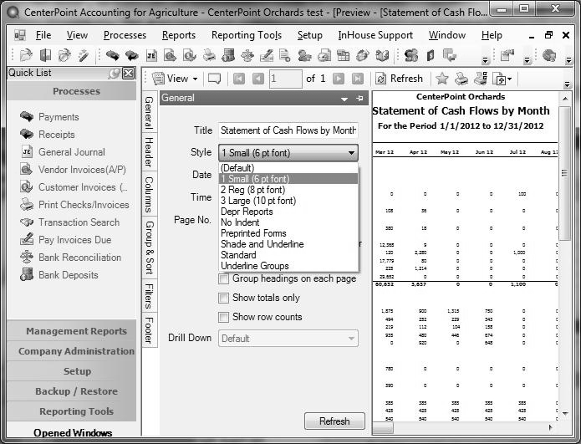Open the Reporting Tools menu
Screen dimensions: 581x444
coord(246,35)
